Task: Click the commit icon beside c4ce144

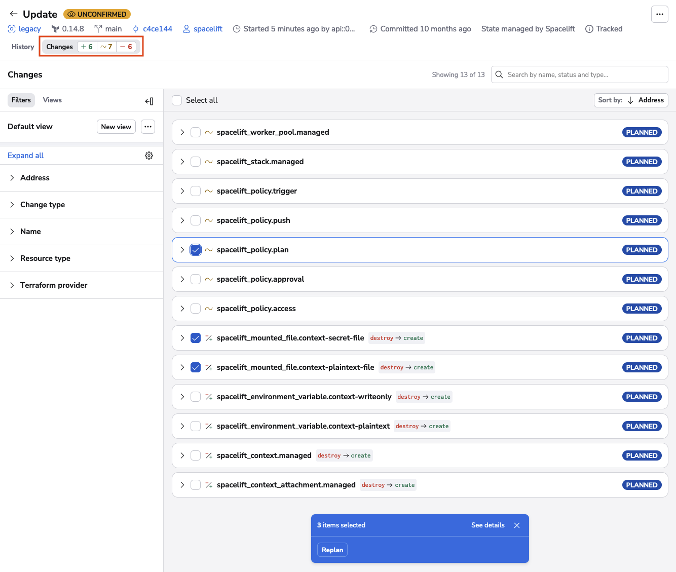Action: click(x=134, y=29)
